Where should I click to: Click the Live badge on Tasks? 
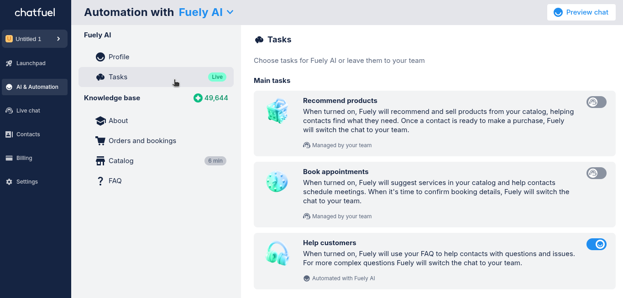pyautogui.click(x=217, y=77)
